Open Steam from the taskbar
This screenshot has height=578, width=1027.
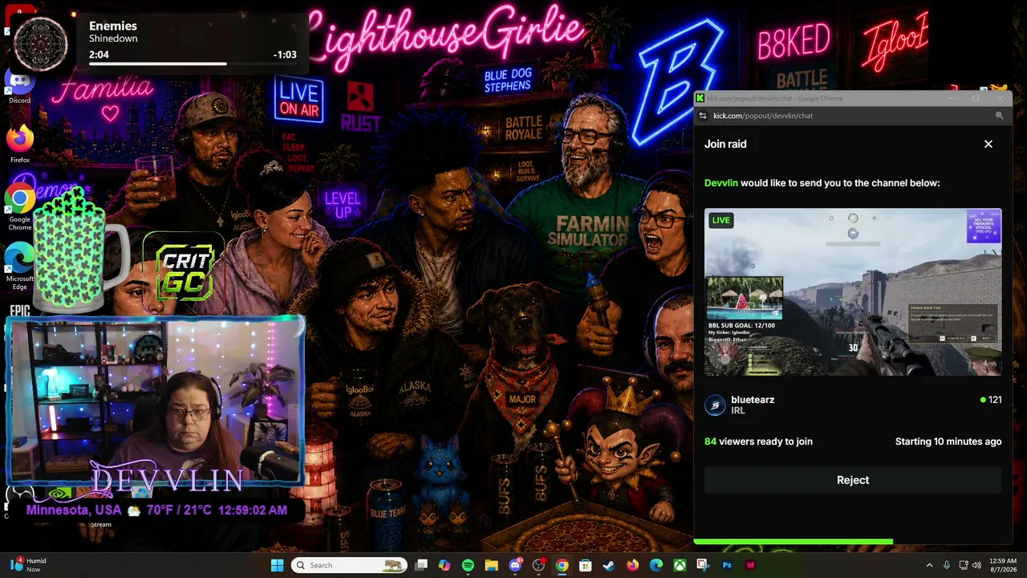coord(609,565)
